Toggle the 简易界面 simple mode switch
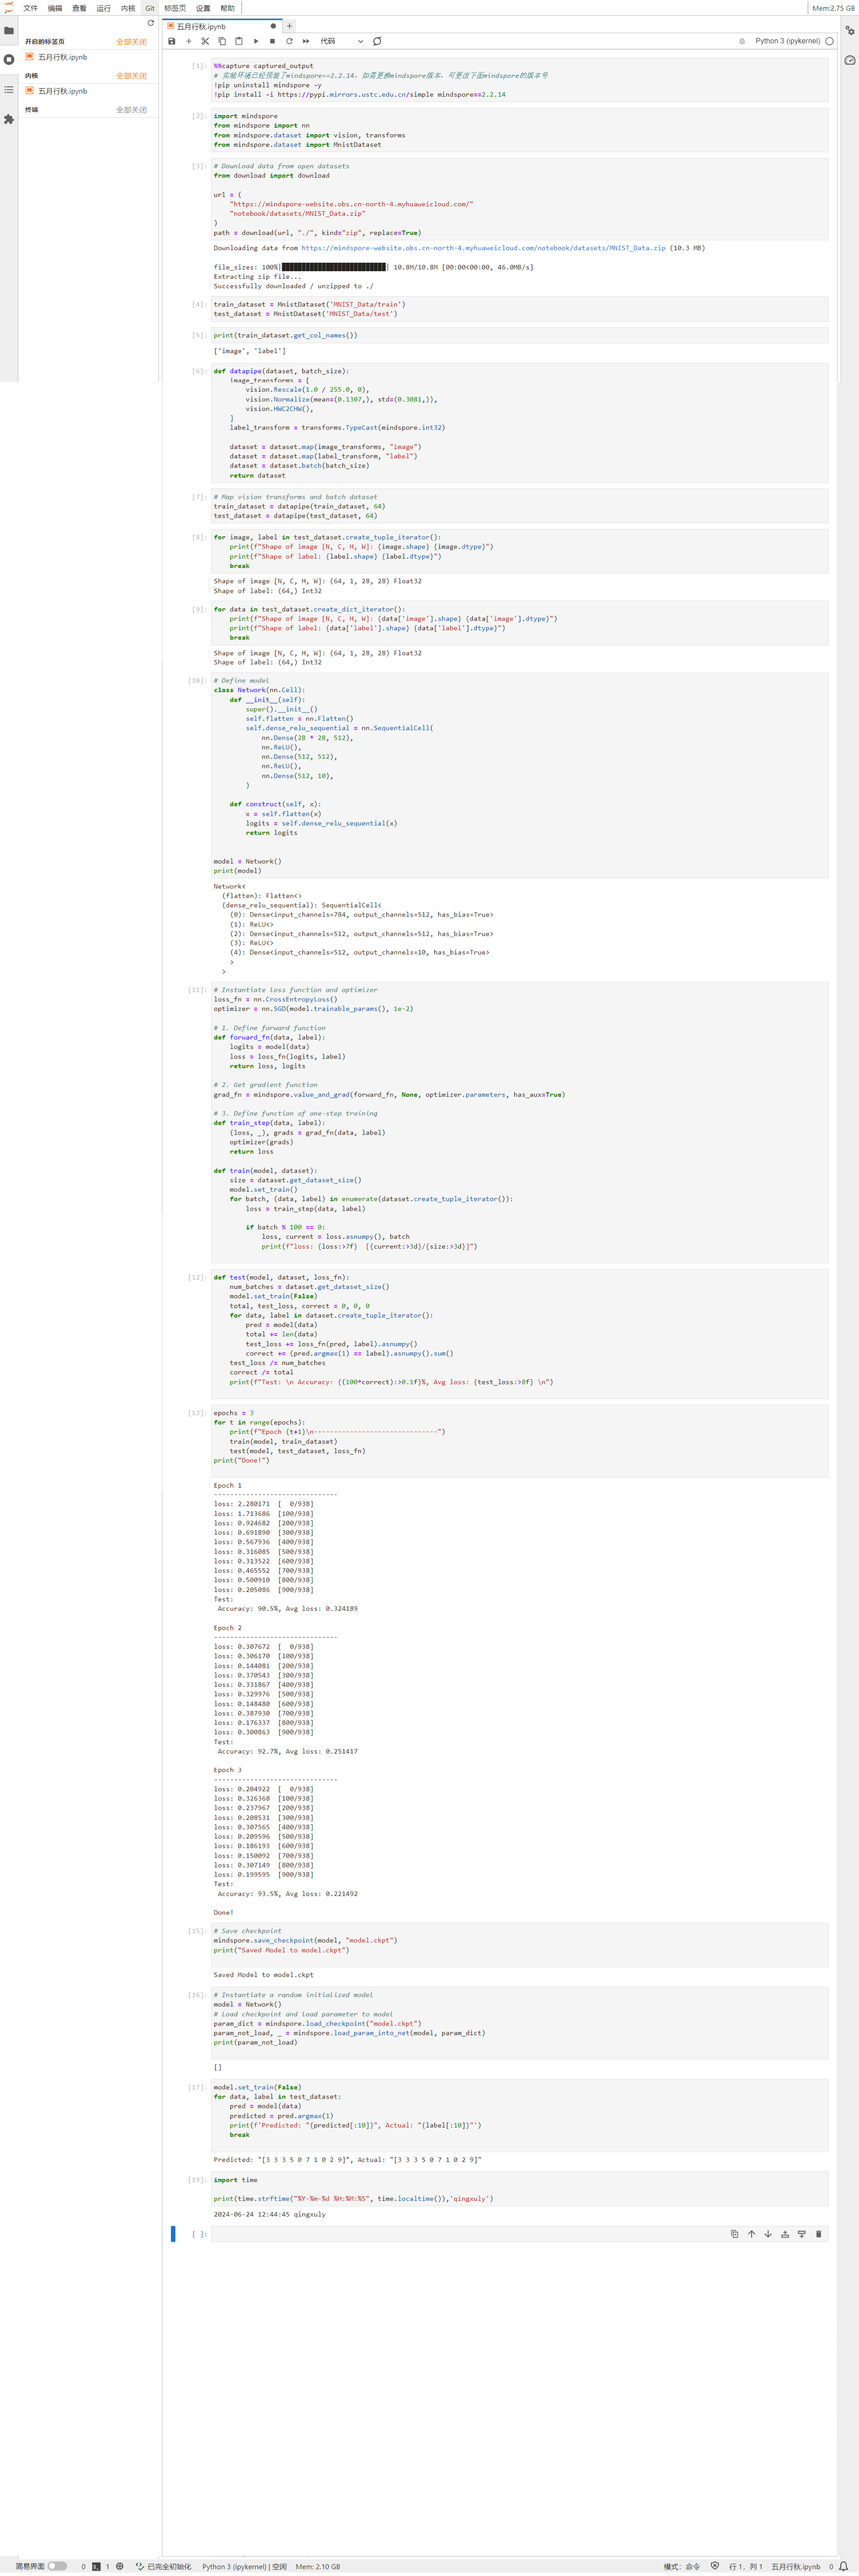Image resolution: width=859 pixels, height=2576 pixels. [x=57, y=2566]
